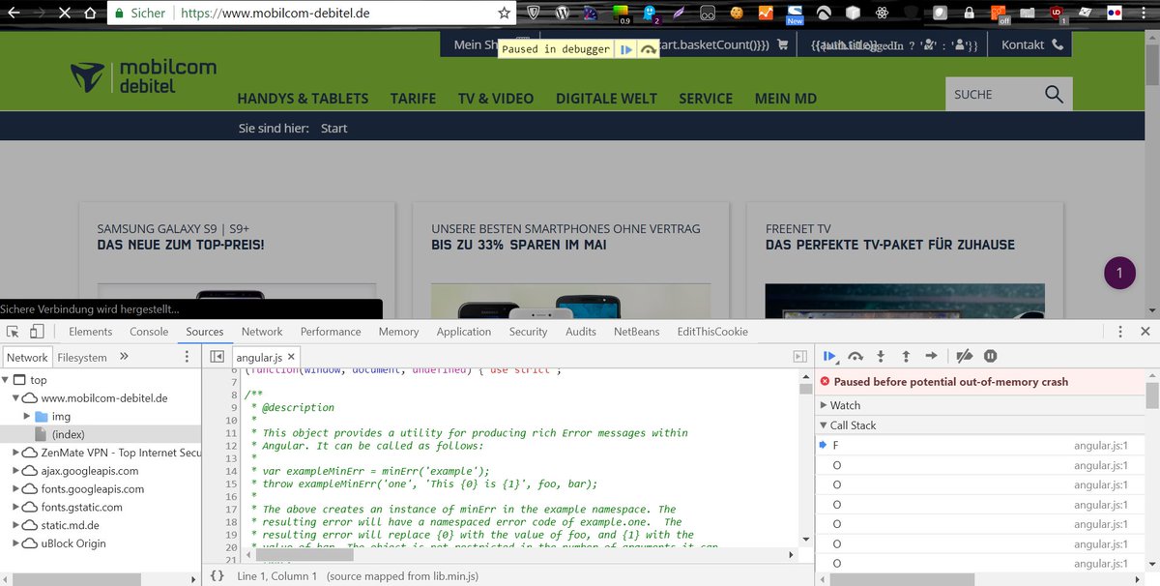Expand fonts.gstatic.com tree node
Viewport: 1160px width, 586px height.
click(15, 507)
